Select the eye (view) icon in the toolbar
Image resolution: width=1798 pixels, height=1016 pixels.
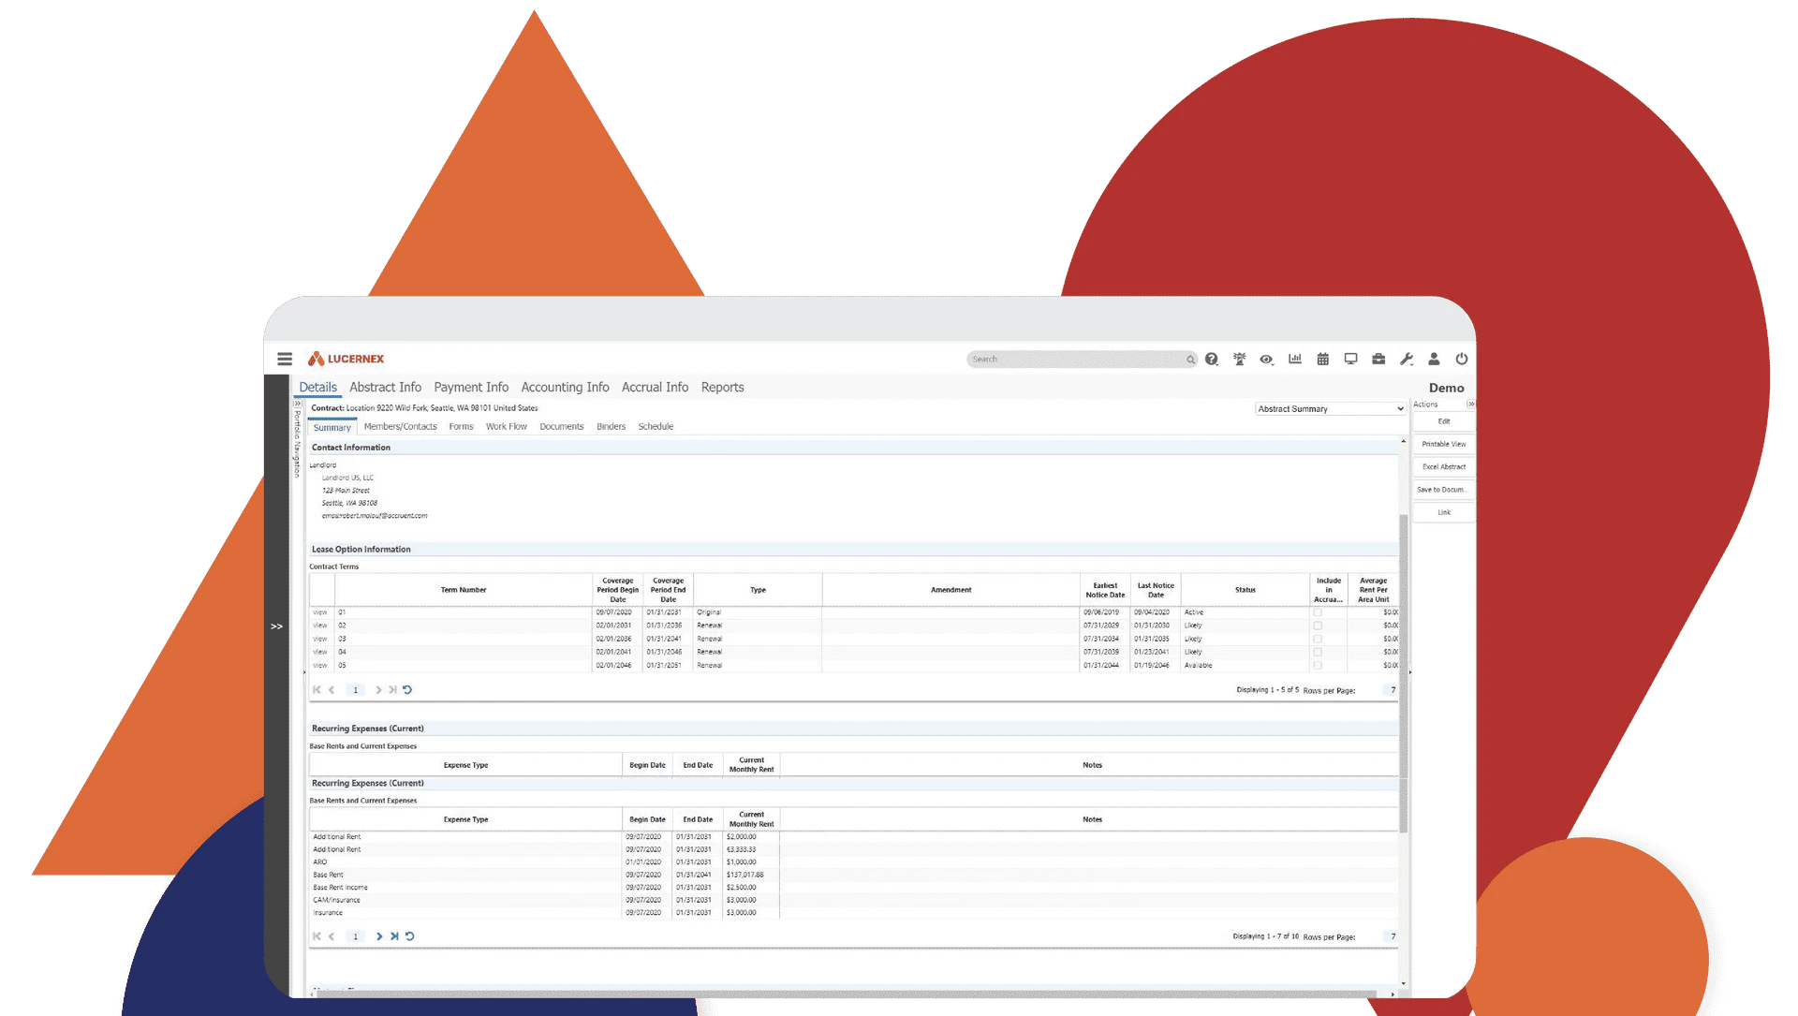coord(1267,359)
